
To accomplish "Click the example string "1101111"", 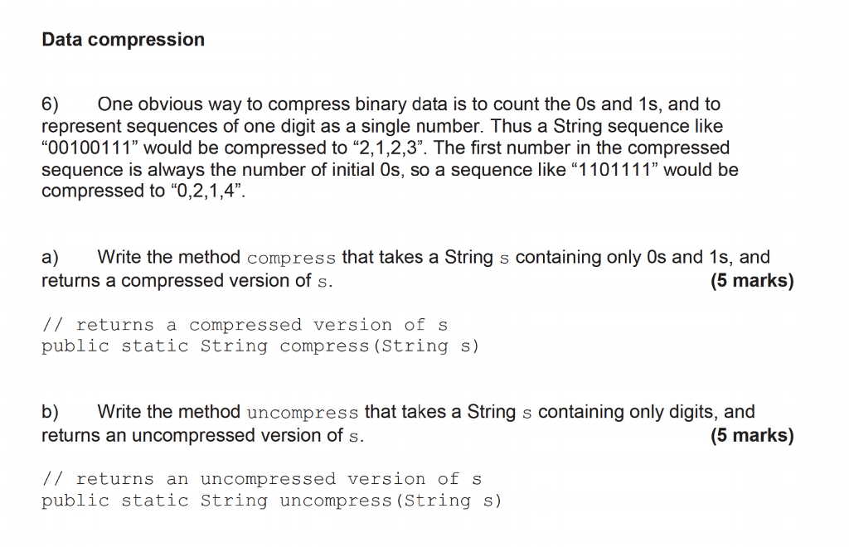I will point(614,170).
